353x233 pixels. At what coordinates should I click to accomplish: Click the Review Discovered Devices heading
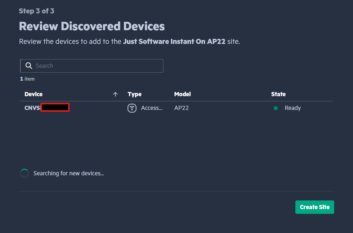[x=92, y=26]
